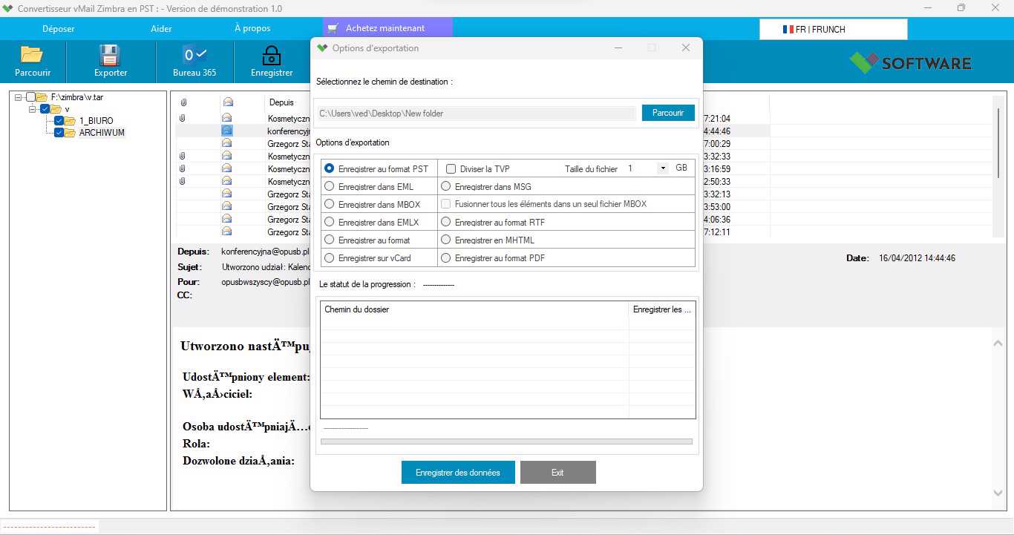Select Enregistrer au format RTF option
Image resolution: width=1014 pixels, height=535 pixels.
click(446, 222)
